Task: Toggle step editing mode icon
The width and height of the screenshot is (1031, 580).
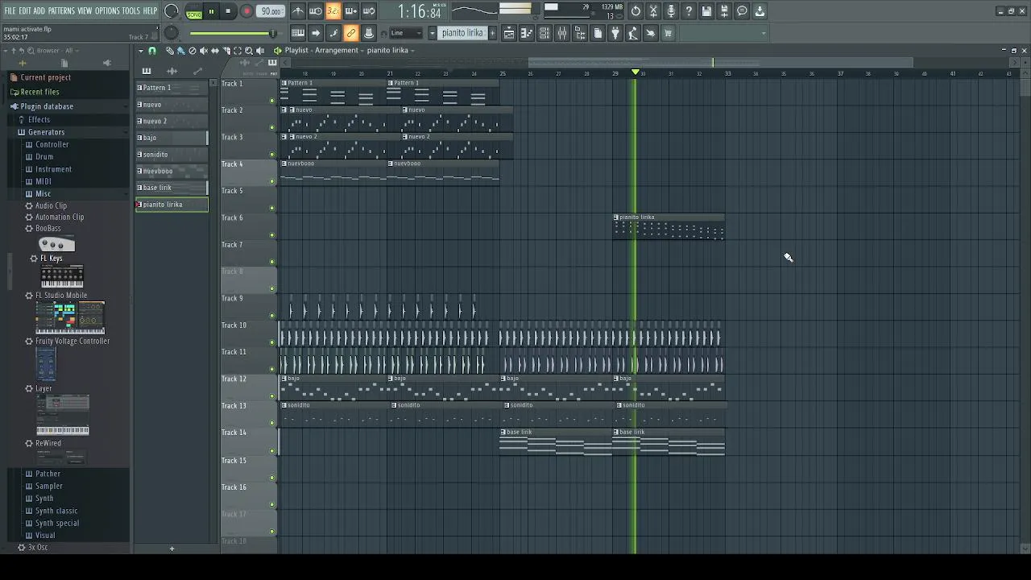Action: [333, 33]
